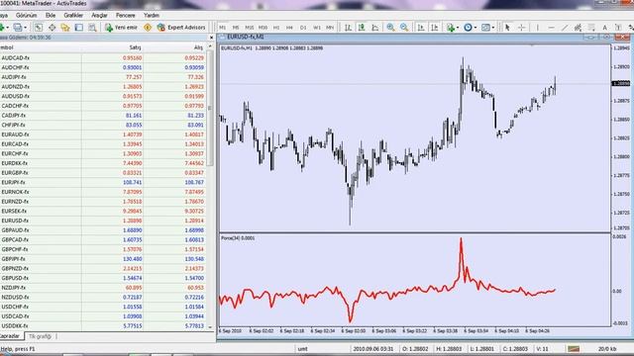Expand the Profiles dropdown arrow
634x356 pixels.
point(25,28)
